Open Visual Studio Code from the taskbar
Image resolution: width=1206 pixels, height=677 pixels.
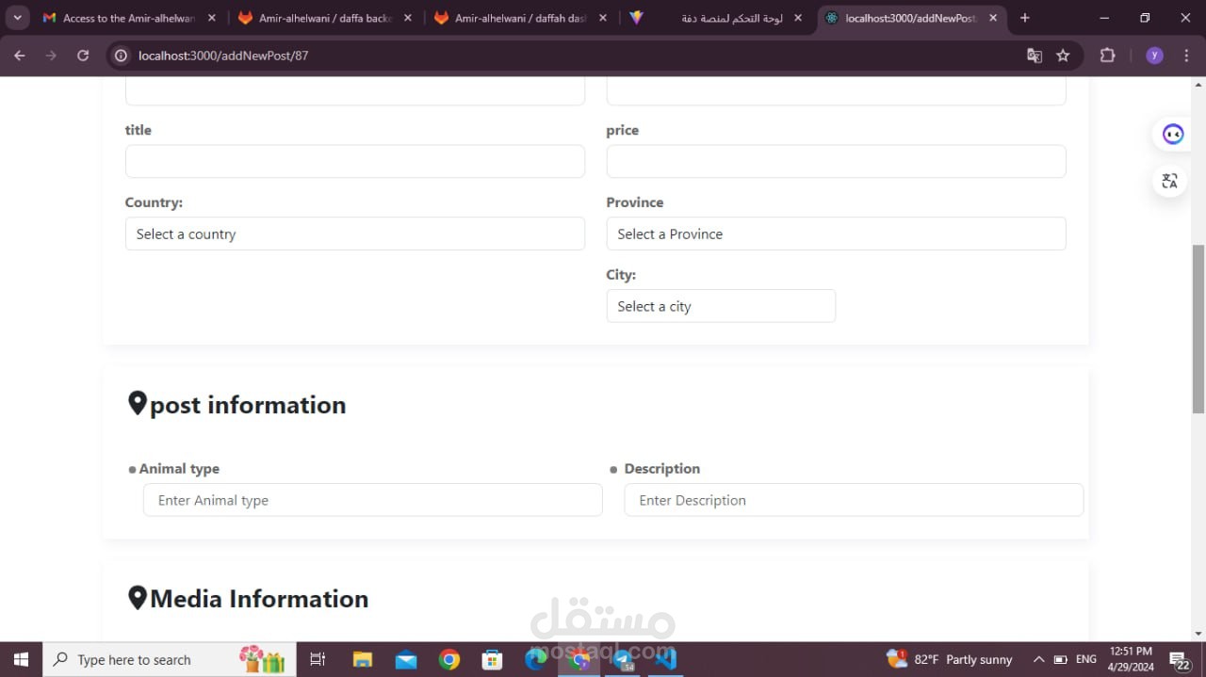[x=666, y=659]
